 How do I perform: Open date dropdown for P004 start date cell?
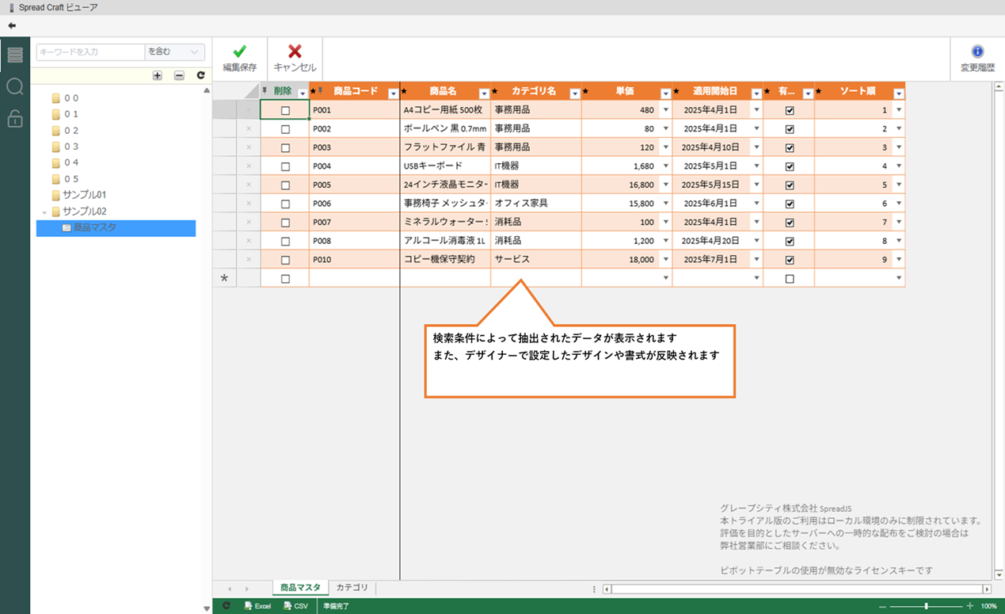click(x=756, y=166)
